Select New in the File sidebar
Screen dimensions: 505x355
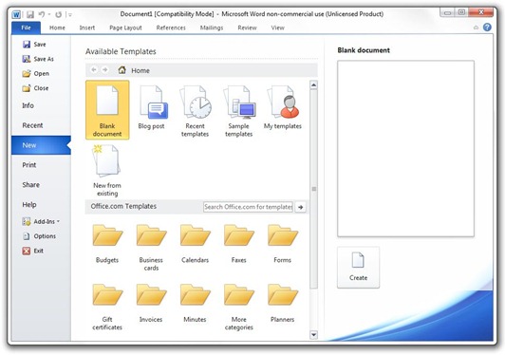tap(41, 145)
